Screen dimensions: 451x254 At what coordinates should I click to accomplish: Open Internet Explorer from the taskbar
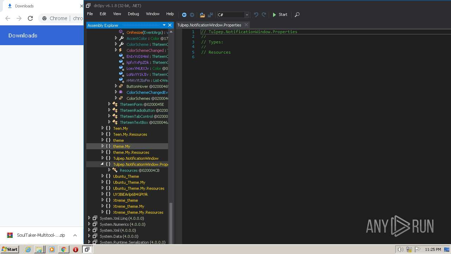pos(28,249)
